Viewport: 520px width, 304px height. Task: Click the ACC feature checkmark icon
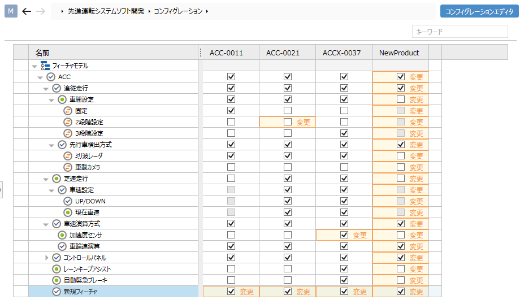pyautogui.click(x=51, y=77)
